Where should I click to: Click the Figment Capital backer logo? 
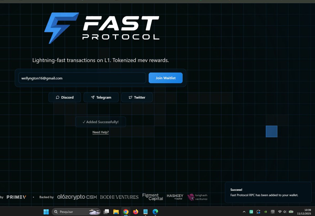click(153, 197)
